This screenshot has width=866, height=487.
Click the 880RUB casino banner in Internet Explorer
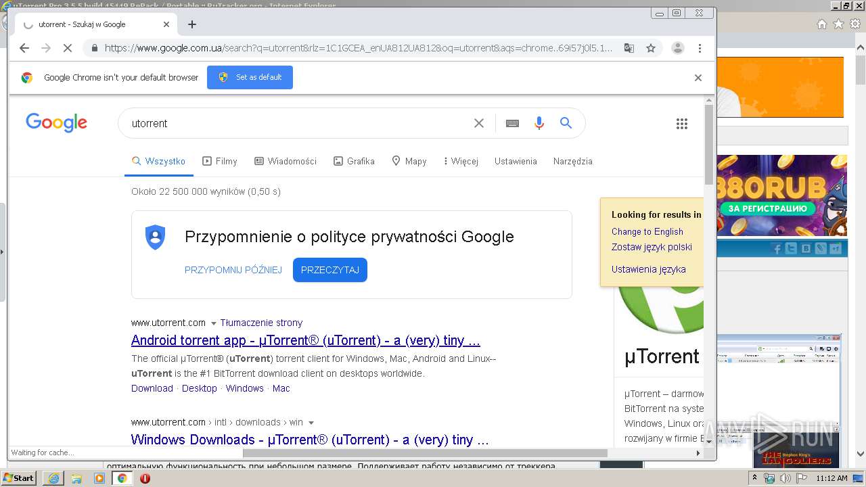[781, 195]
